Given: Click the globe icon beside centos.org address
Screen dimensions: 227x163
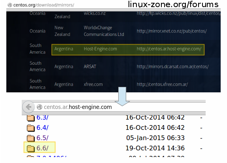Looking at the screenshot, I should 10,5.
